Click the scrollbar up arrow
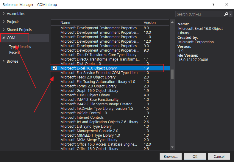Image resolution: width=234 pixels, height=162 pixels. (x=172, y=22)
